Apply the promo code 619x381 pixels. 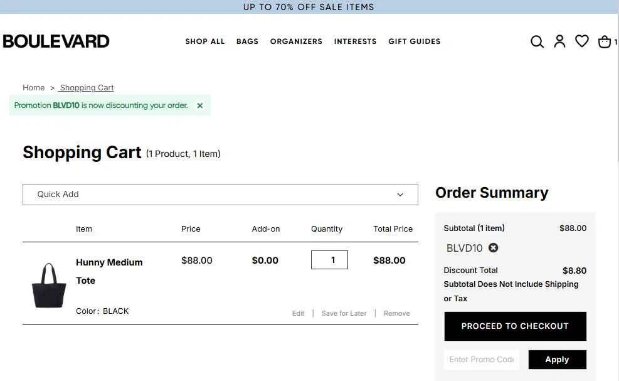click(x=557, y=360)
